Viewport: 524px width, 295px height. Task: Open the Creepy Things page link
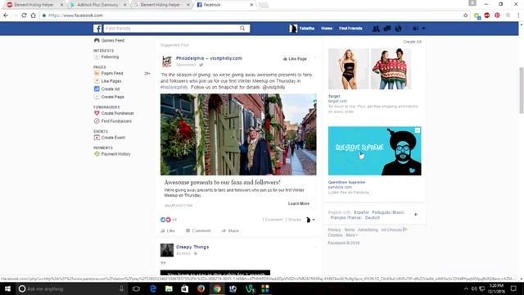pos(192,247)
